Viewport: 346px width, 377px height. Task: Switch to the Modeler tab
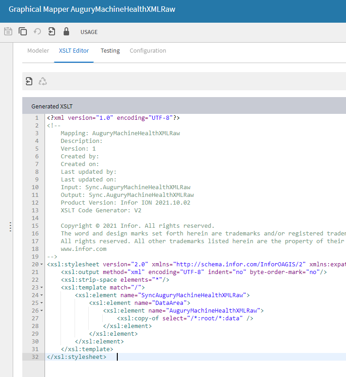[38, 50]
